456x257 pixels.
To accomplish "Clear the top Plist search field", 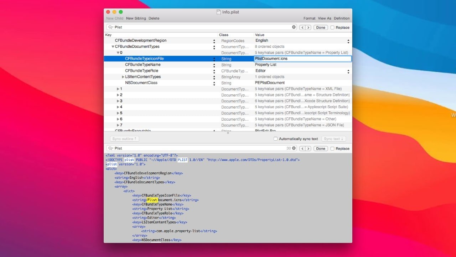I will (294, 27).
